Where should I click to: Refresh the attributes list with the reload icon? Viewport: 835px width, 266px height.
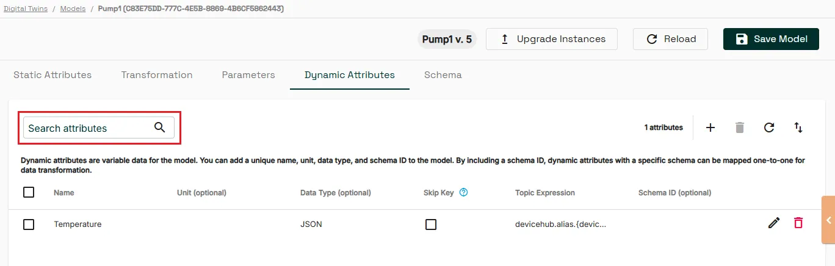point(769,128)
